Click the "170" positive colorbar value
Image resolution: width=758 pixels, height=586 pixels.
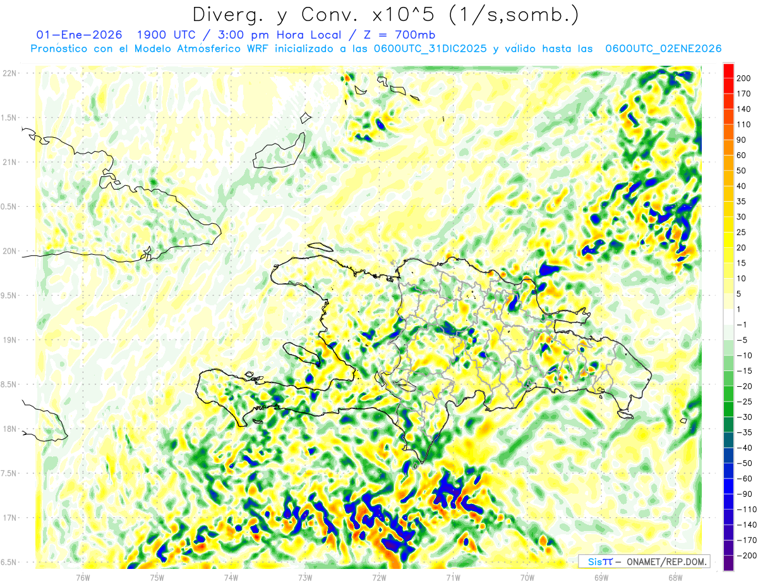(x=744, y=94)
